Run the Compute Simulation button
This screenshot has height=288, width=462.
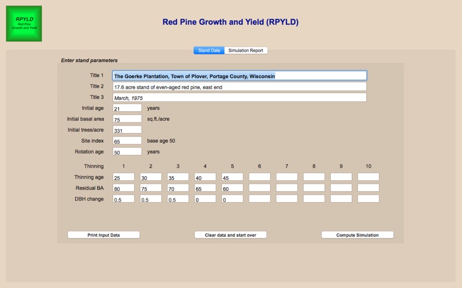pyautogui.click(x=357, y=235)
